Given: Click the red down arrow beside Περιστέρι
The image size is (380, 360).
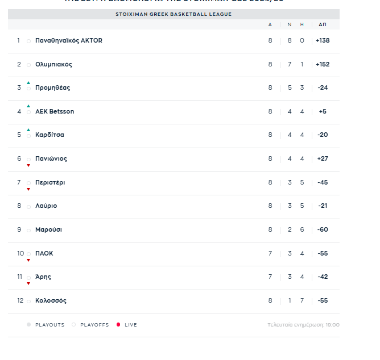Looking at the screenshot, I should click(28, 189).
